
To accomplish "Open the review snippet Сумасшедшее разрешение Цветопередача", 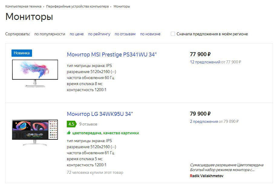I will click(x=227, y=167).
